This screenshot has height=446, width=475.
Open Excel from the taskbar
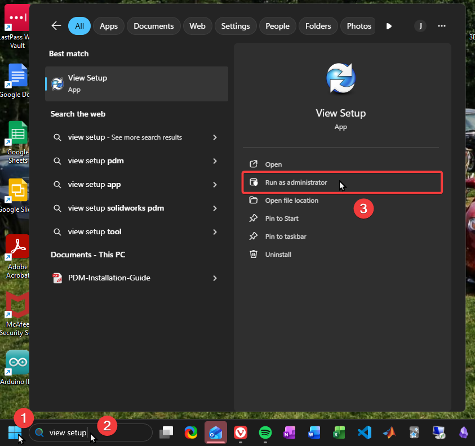coord(339,432)
